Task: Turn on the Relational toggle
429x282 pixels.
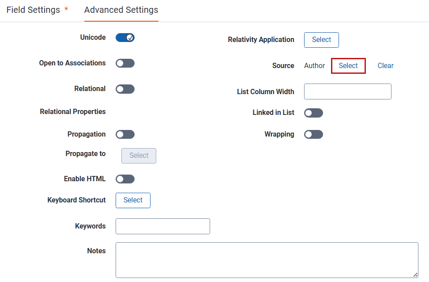Action: tap(125, 89)
